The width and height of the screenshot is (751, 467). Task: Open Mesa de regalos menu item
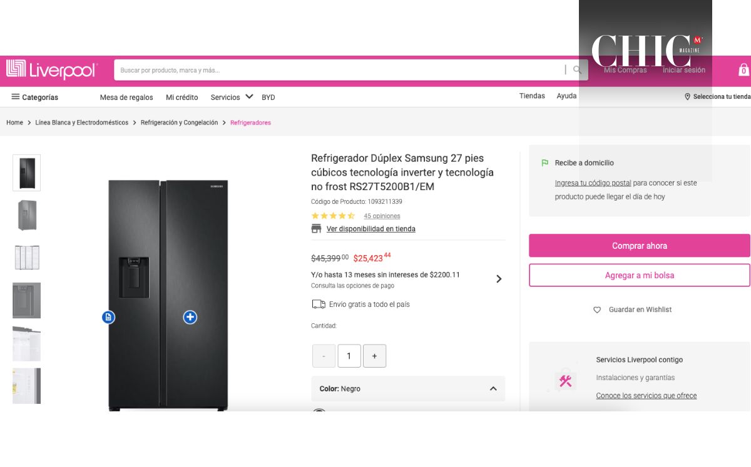(126, 98)
